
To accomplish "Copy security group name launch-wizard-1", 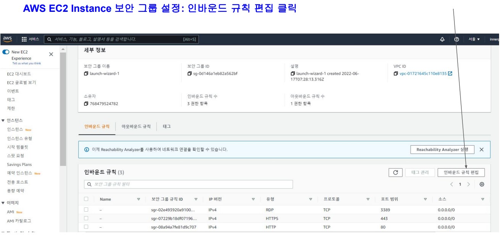I will [86, 73].
